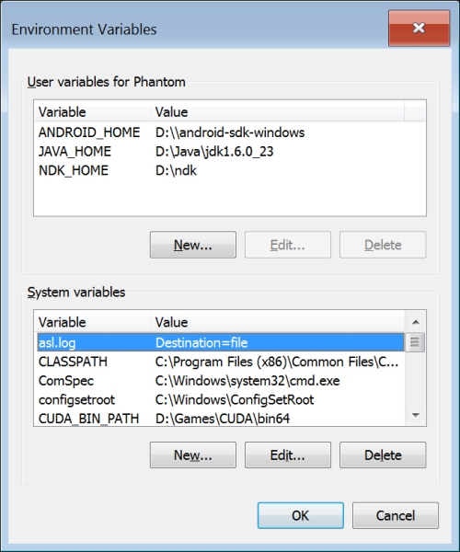Click New under System variables

[x=193, y=454]
